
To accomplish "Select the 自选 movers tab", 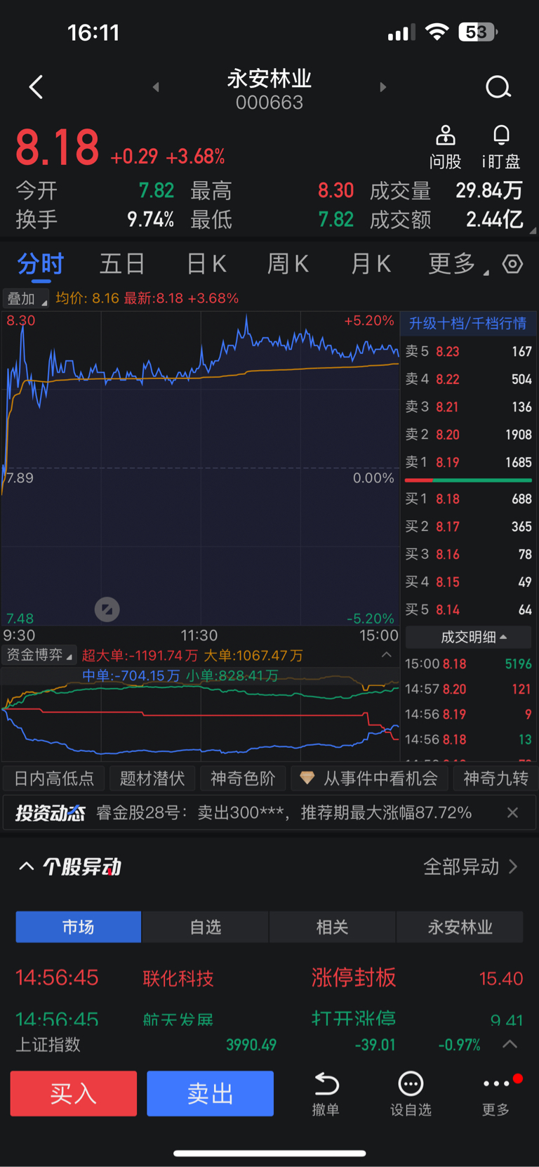I will [x=205, y=927].
